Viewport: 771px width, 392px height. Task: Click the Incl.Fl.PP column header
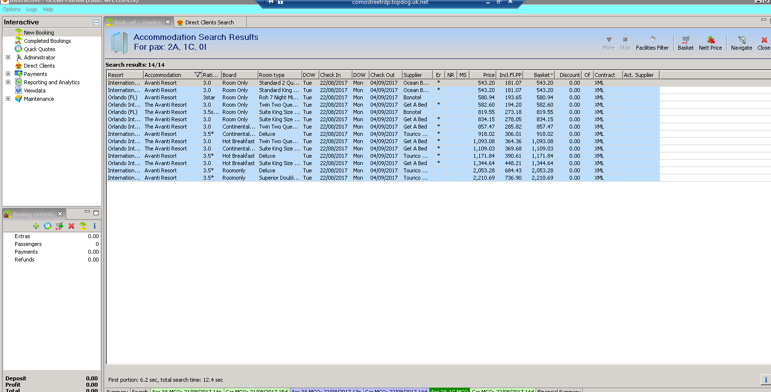click(510, 75)
